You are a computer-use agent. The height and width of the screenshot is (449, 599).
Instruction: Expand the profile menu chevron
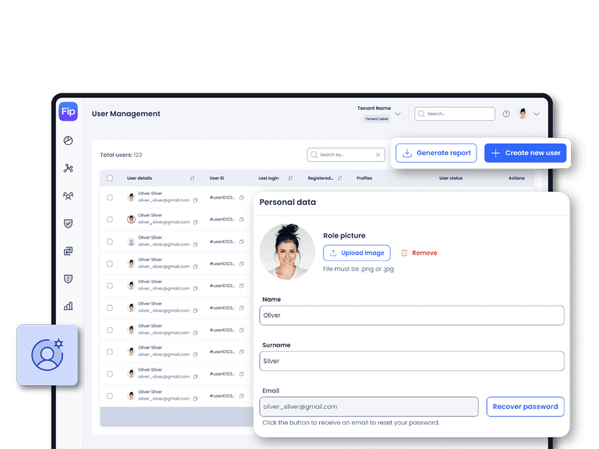[x=537, y=114]
